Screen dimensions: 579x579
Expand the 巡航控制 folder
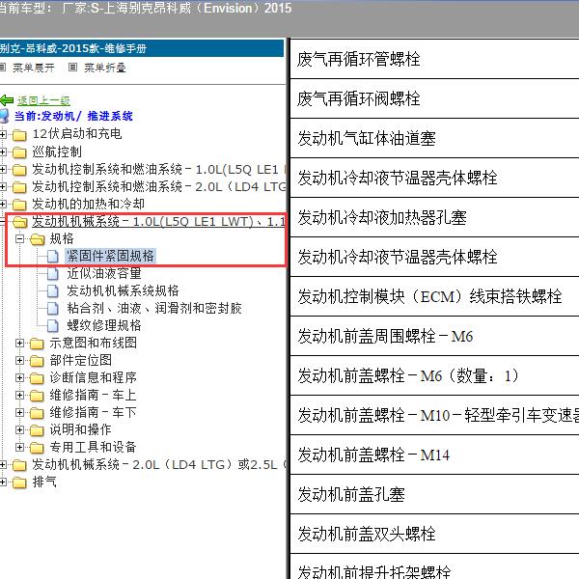pos(3,152)
